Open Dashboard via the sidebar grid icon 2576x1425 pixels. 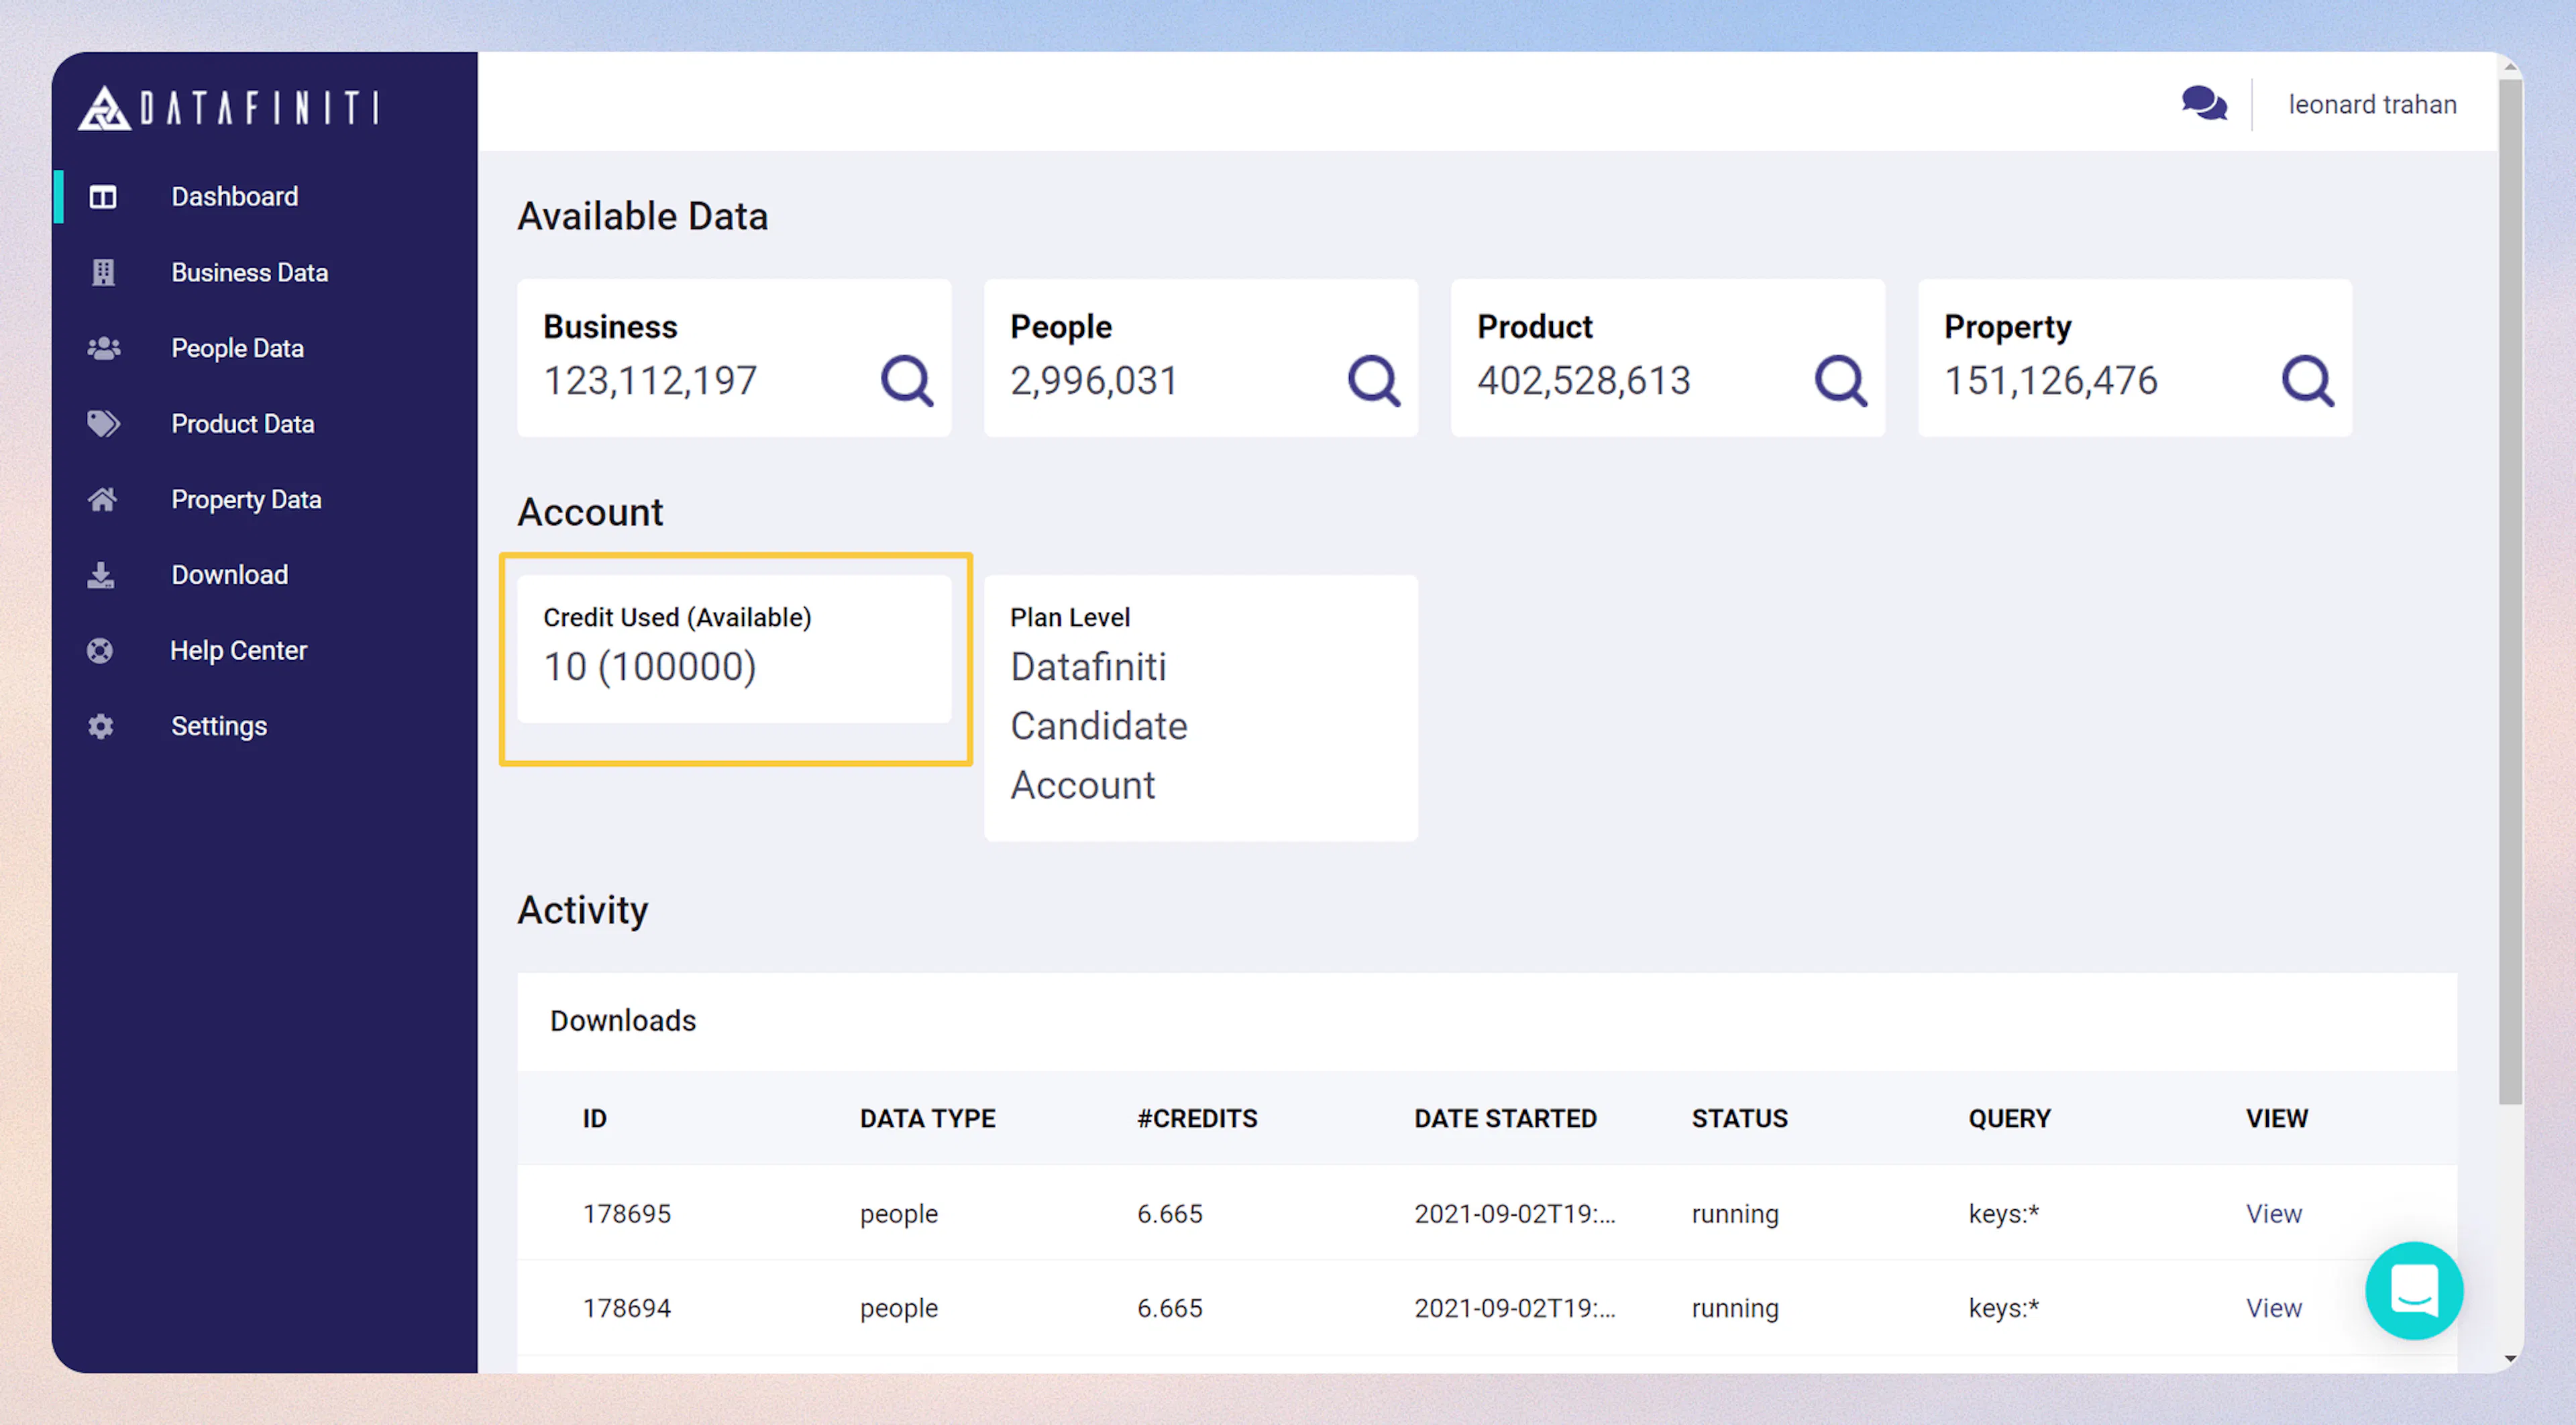[x=102, y=196]
